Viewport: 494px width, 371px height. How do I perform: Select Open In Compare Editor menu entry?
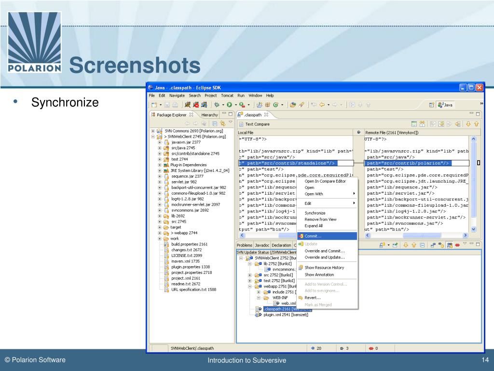(327, 182)
